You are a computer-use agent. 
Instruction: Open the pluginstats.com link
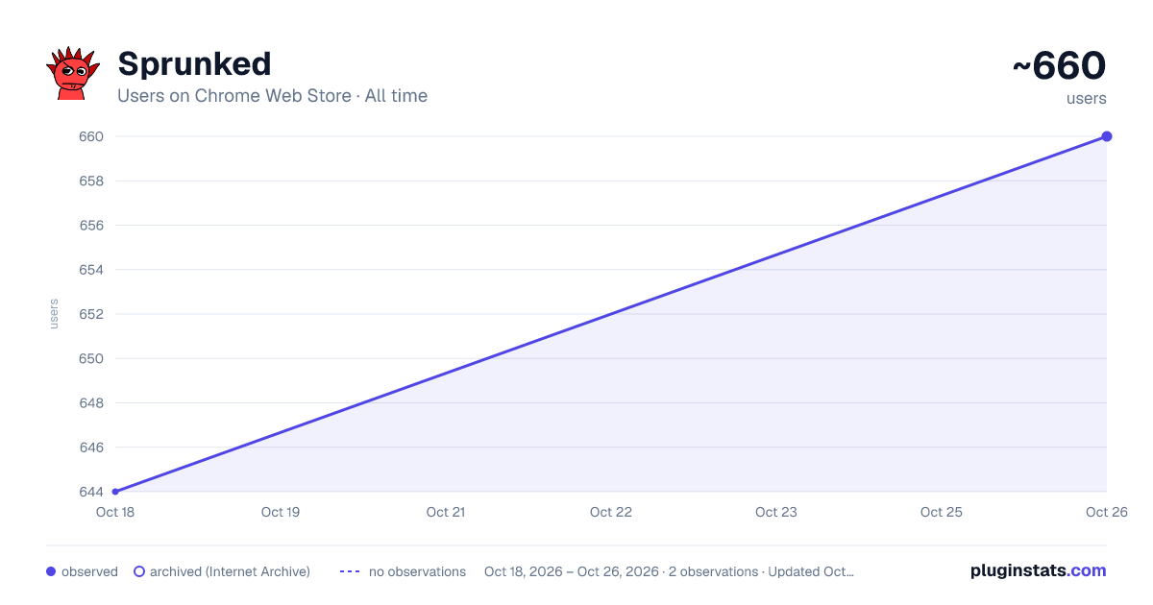pos(1038,570)
